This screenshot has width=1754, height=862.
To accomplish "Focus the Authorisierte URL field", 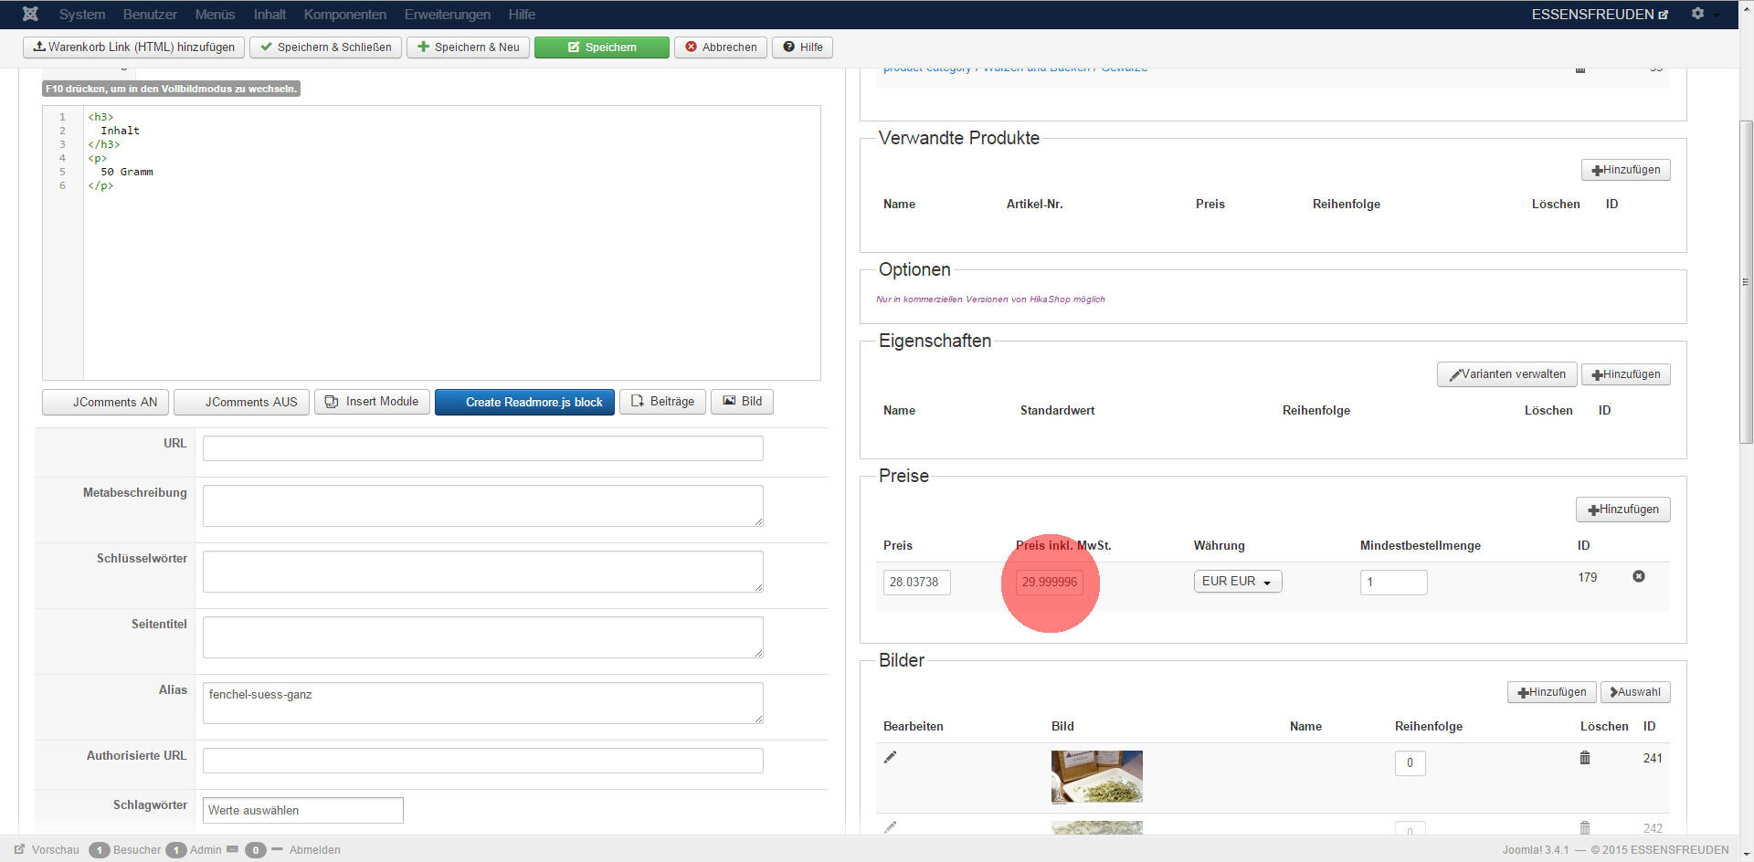I will click(482, 761).
